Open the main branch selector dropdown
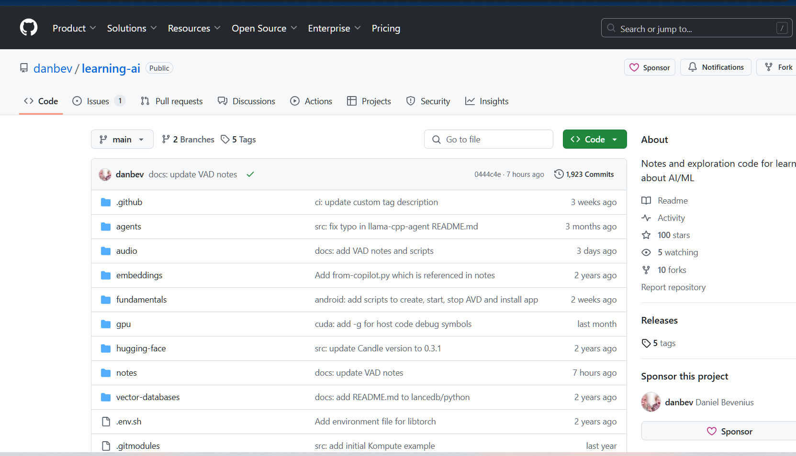 [x=122, y=139]
